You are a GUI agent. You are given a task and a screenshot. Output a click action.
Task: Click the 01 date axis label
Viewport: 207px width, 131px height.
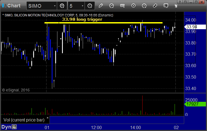click(x=47, y=127)
